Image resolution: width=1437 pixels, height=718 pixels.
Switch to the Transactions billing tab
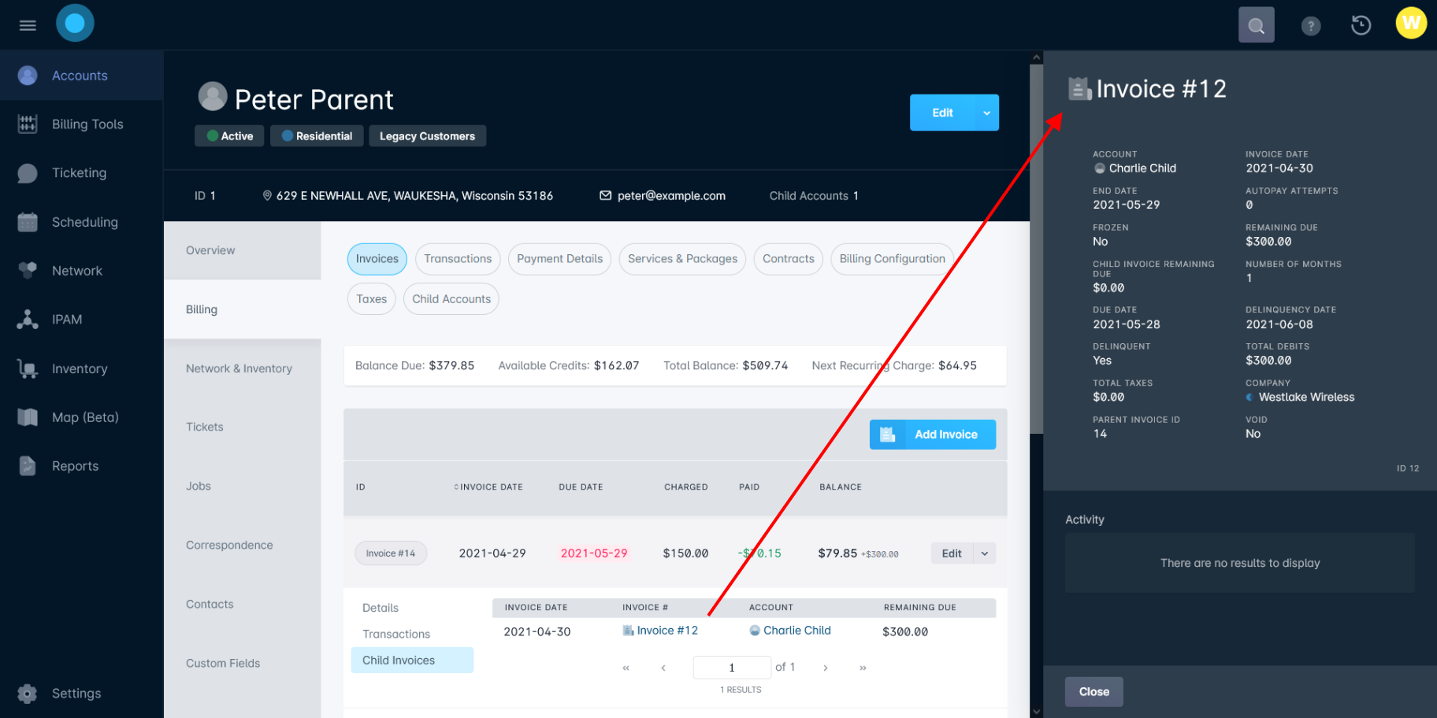pos(458,259)
